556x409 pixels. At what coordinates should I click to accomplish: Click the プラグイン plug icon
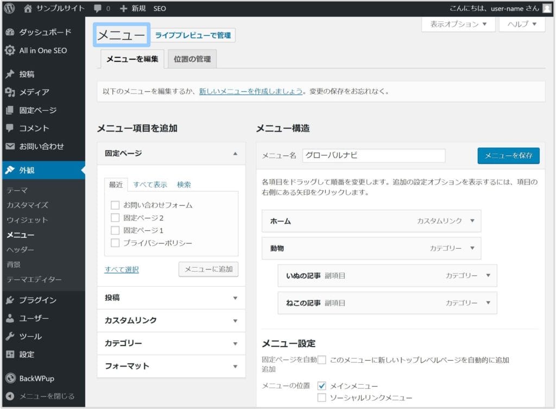pos(10,300)
